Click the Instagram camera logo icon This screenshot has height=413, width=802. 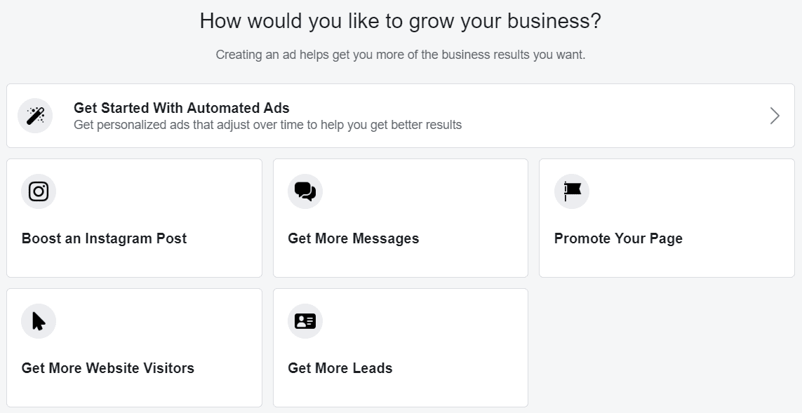39,191
